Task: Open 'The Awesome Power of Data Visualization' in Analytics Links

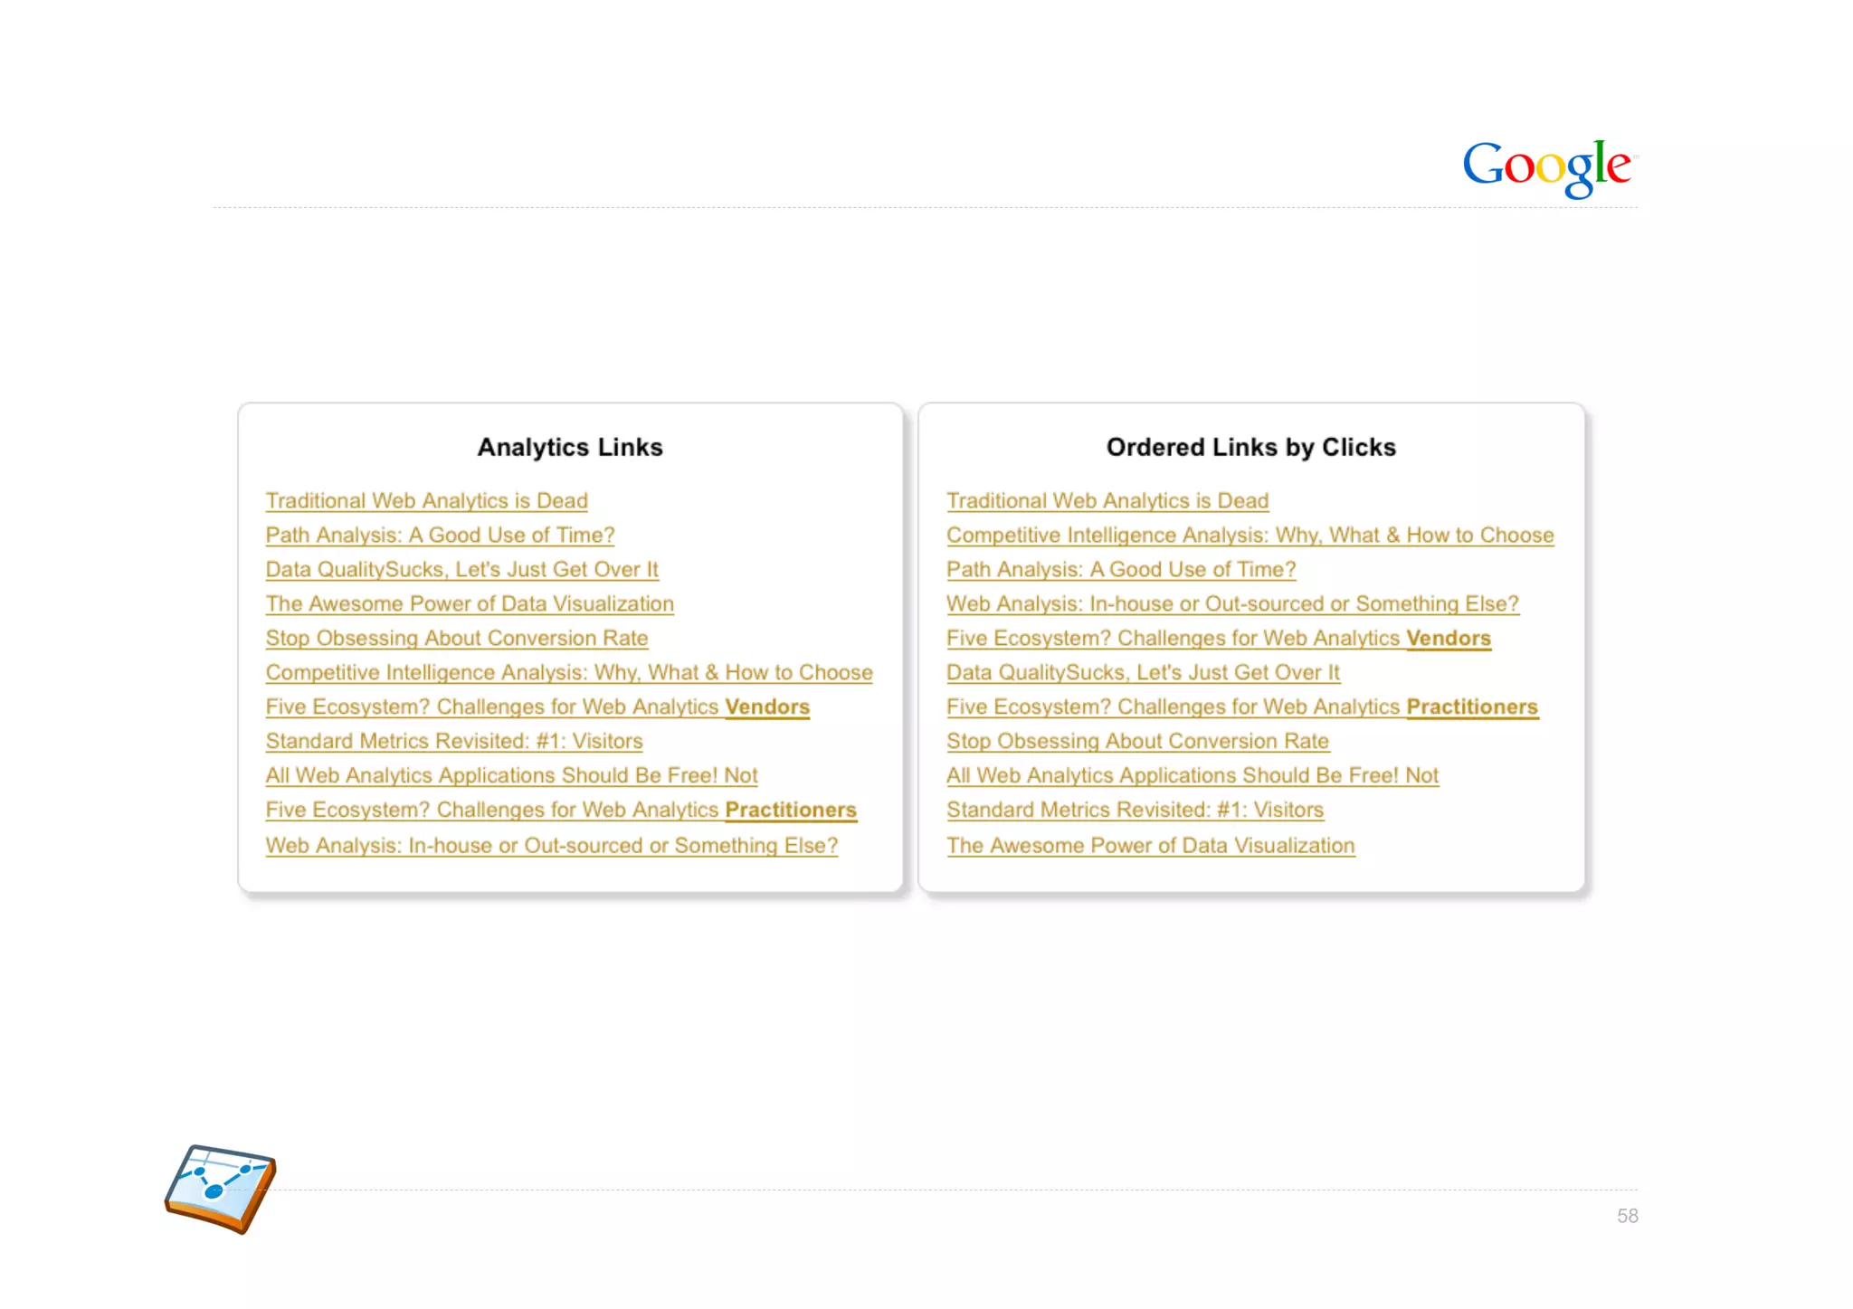Action: coord(470,603)
